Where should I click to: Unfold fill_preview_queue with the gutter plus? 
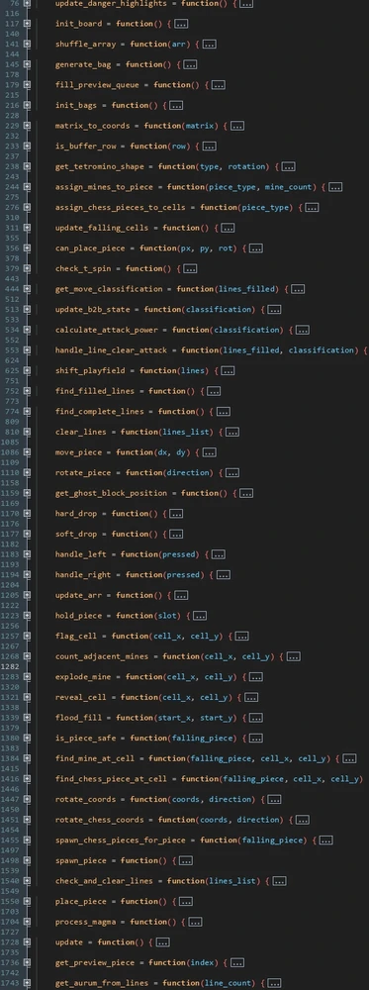pyautogui.click(x=27, y=84)
